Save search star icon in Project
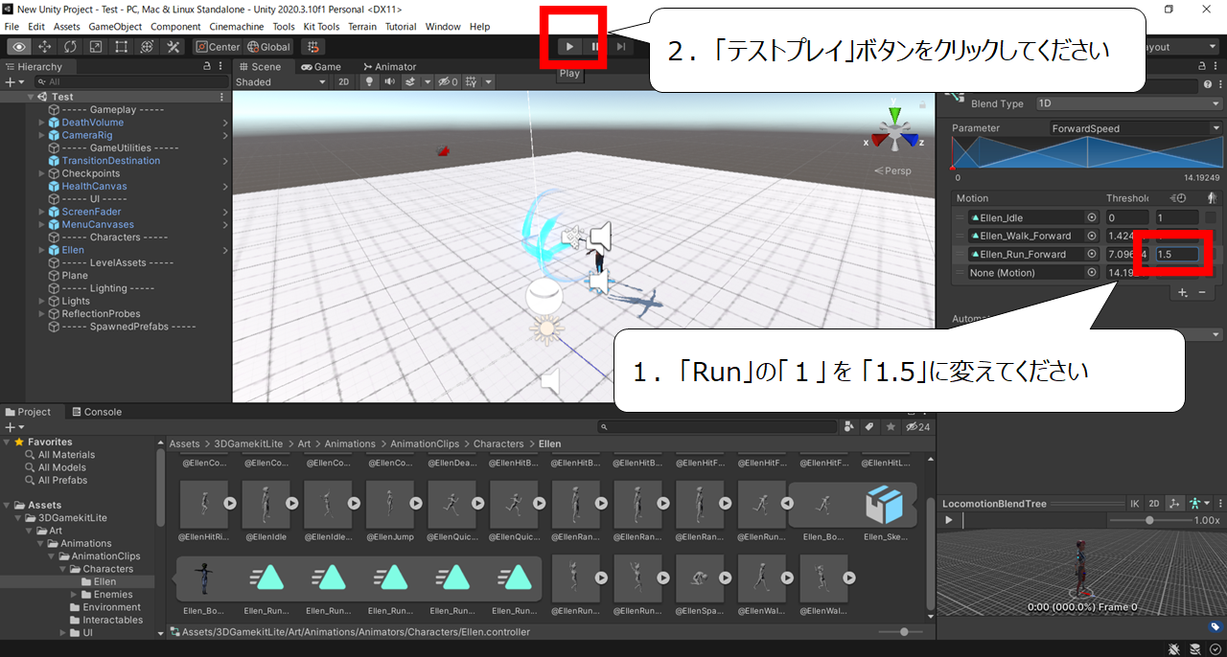 (891, 427)
